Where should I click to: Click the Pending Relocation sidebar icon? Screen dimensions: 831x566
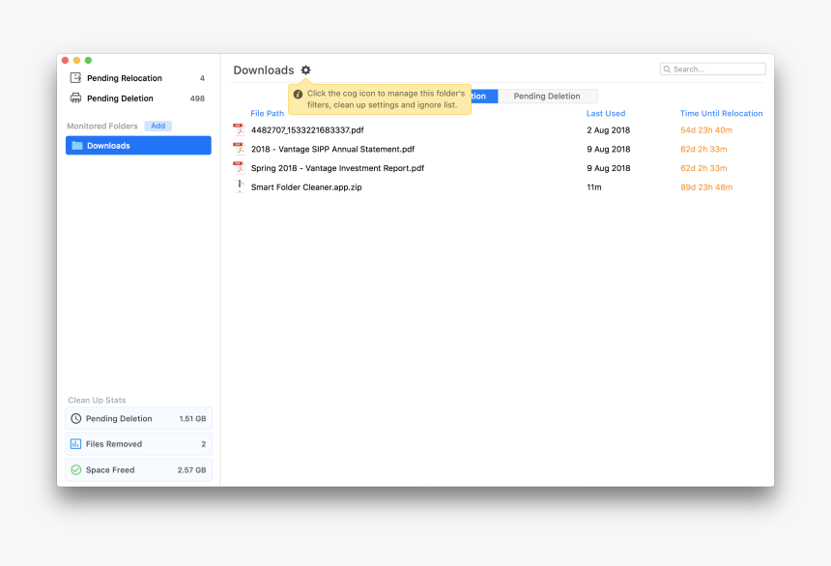76,78
